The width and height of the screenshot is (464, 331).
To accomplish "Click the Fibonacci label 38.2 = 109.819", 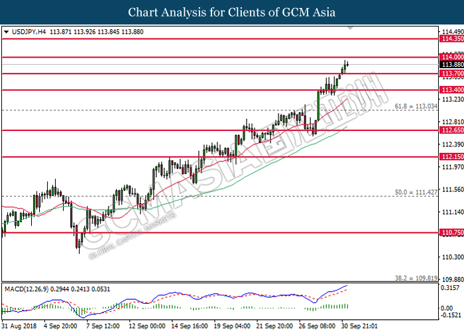I will click(416, 278).
